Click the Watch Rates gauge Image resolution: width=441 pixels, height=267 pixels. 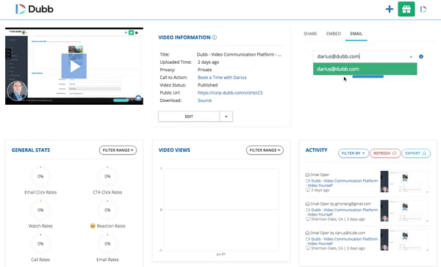(x=40, y=210)
